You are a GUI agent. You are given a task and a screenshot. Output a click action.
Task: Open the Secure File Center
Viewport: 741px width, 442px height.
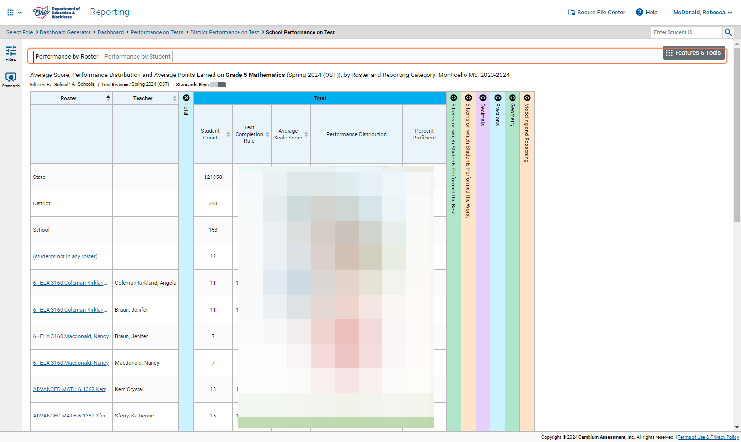(596, 13)
